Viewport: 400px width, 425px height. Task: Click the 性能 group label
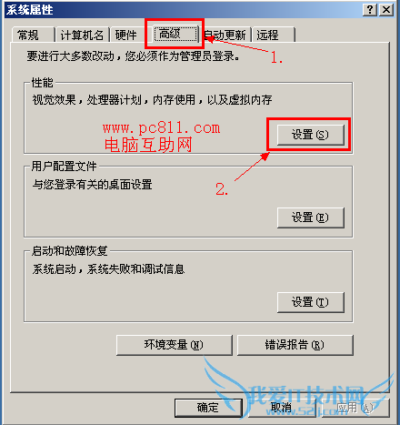click(43, 83)
